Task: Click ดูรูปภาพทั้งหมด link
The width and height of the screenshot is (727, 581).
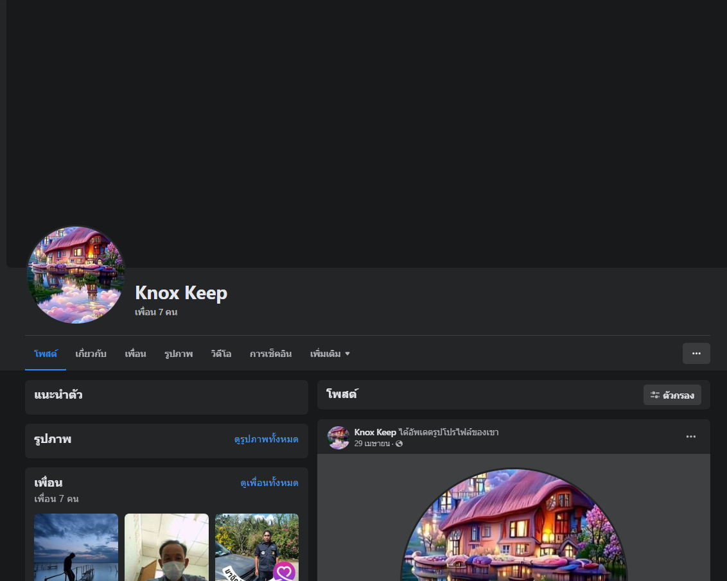Action: 267,439
